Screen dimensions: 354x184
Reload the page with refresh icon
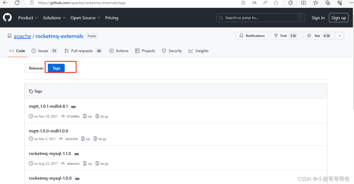click(x=17, y=3)
